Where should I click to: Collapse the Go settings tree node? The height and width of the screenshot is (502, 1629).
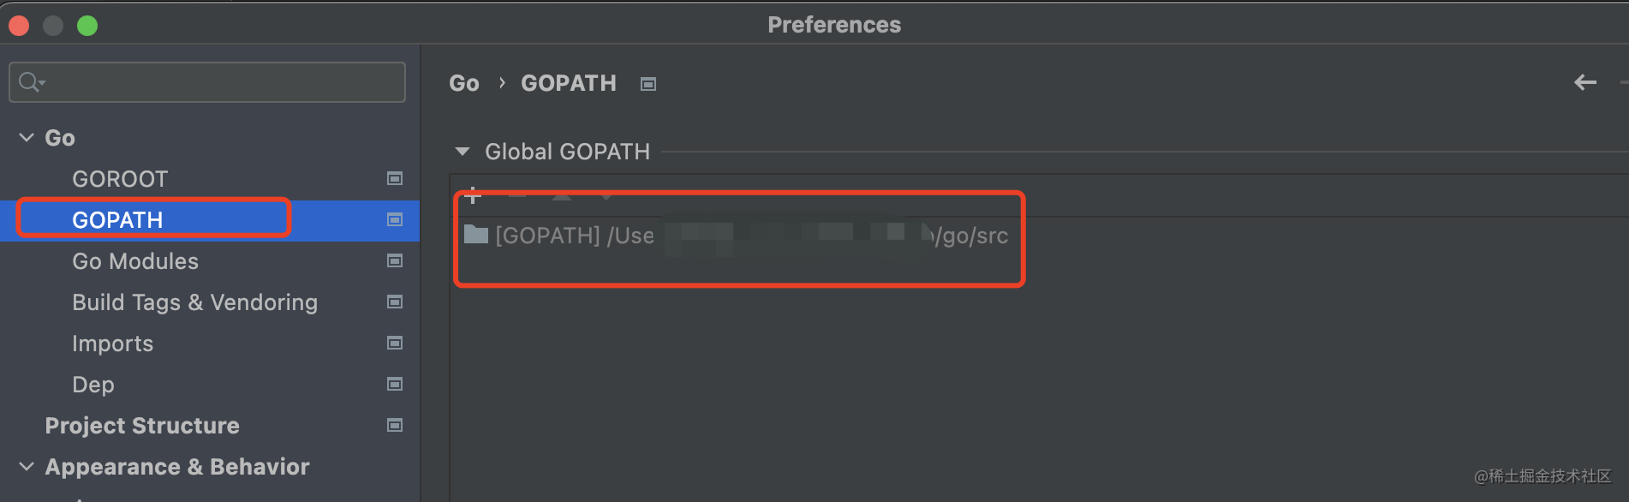27,137
